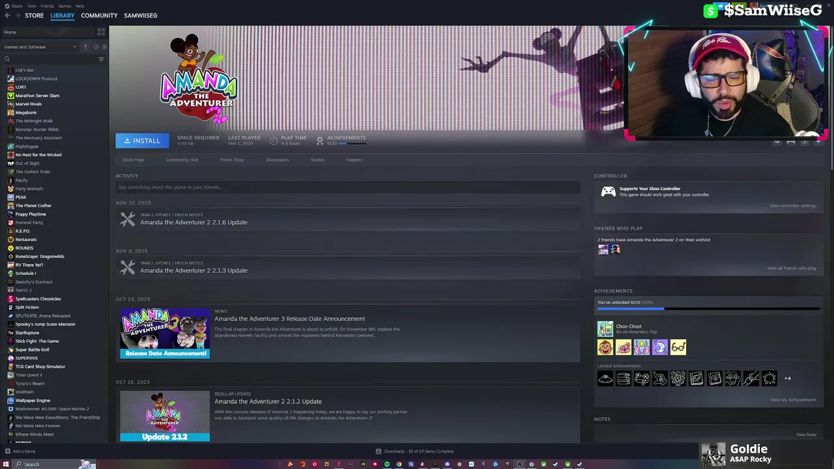Open Amanda the Adventurer 2 2.1.2 Update post
Screen dimensions: 834x469
click(x=268, y=401)
